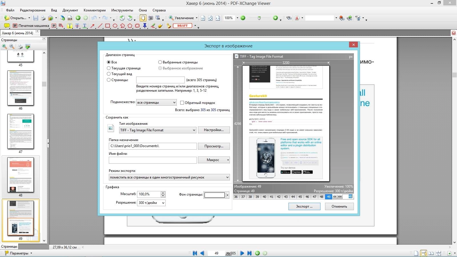Screen dimensions: 457x257
Task: Open image type dropdown showing TIFF
Action: coord(158,130)
